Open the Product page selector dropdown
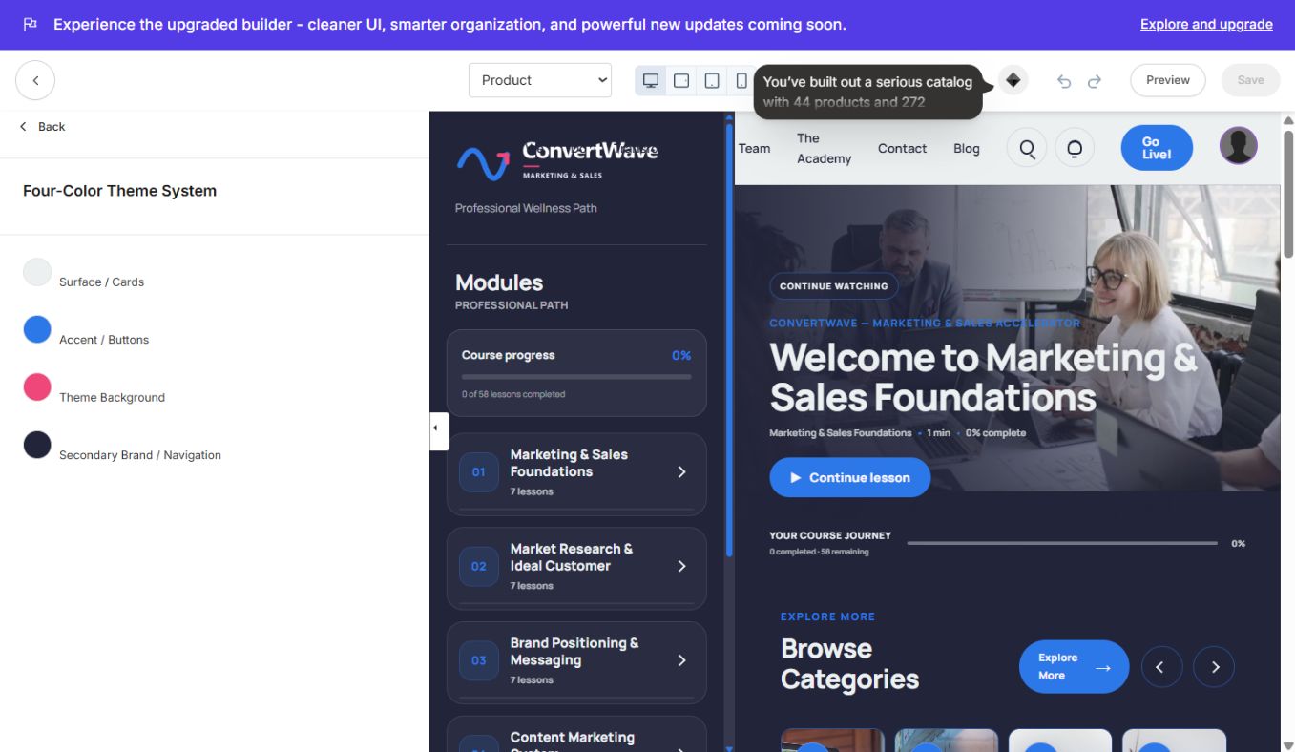 click(x=540, y=80)
